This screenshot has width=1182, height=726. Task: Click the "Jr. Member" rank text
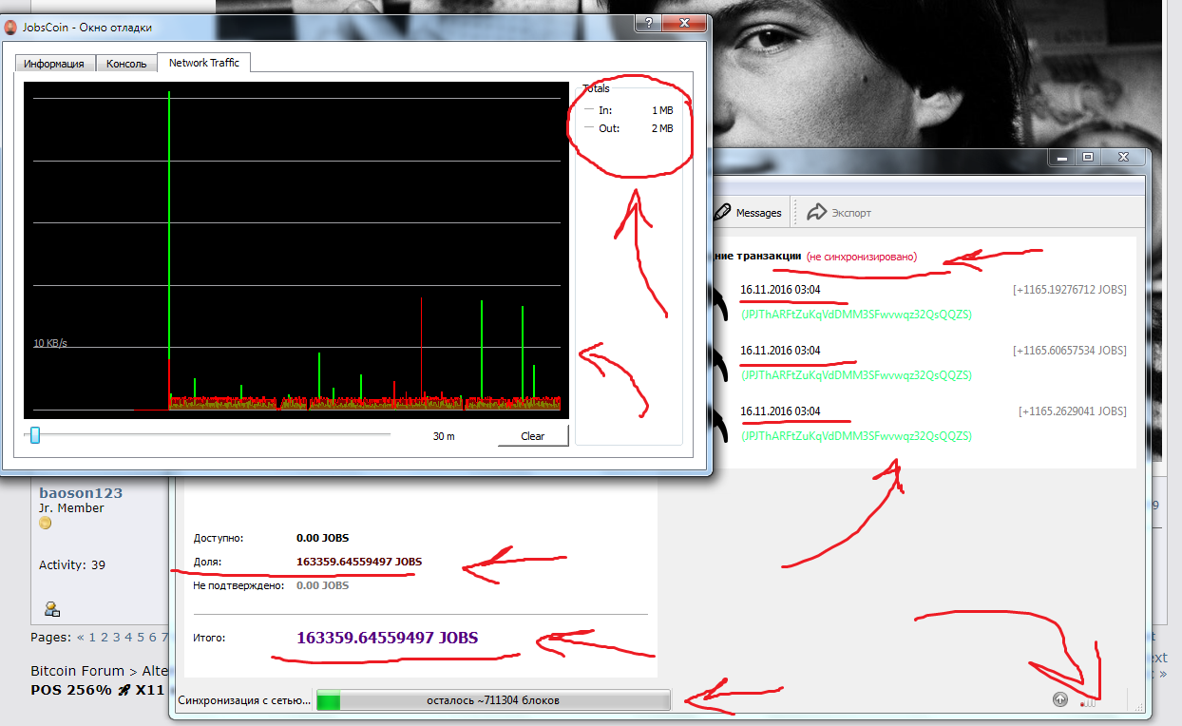72,508
